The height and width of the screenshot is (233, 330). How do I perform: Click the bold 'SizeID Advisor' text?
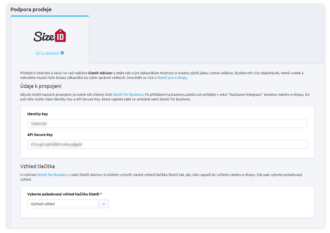point(100,73)
